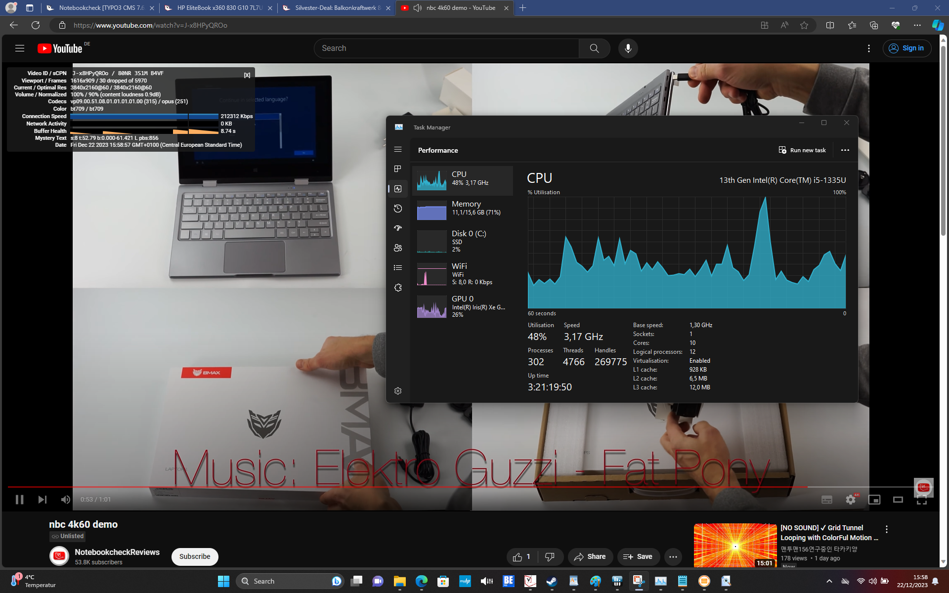Toggle subtitles on the video player
Screen dimensions: 949x593
tap(826, 500)
